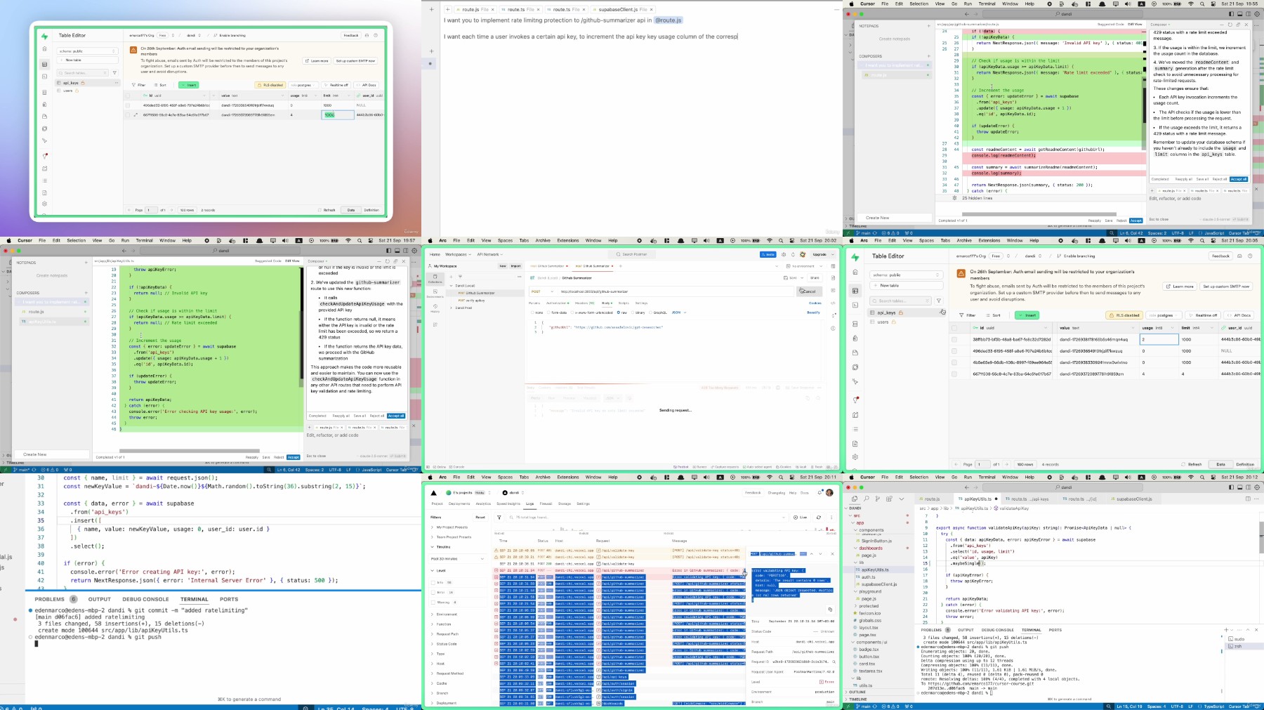Copy the log message with Vercel's copy icon
Image resolution: width=1264 pixels, height=710 pixels.
pyautogui.click(x=830, y=610)
